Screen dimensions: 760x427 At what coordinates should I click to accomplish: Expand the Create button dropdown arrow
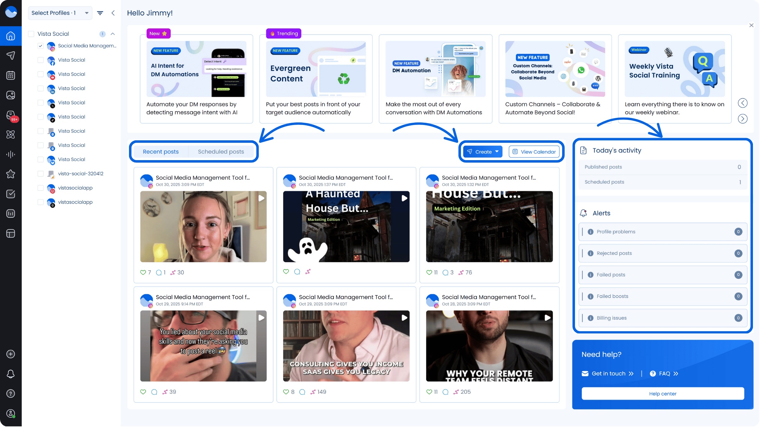497,152
